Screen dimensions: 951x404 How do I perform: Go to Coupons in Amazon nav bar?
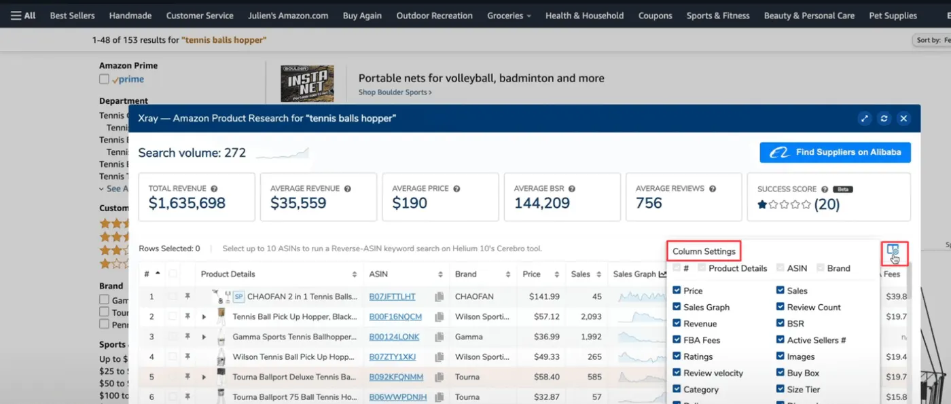pos(655,16)
